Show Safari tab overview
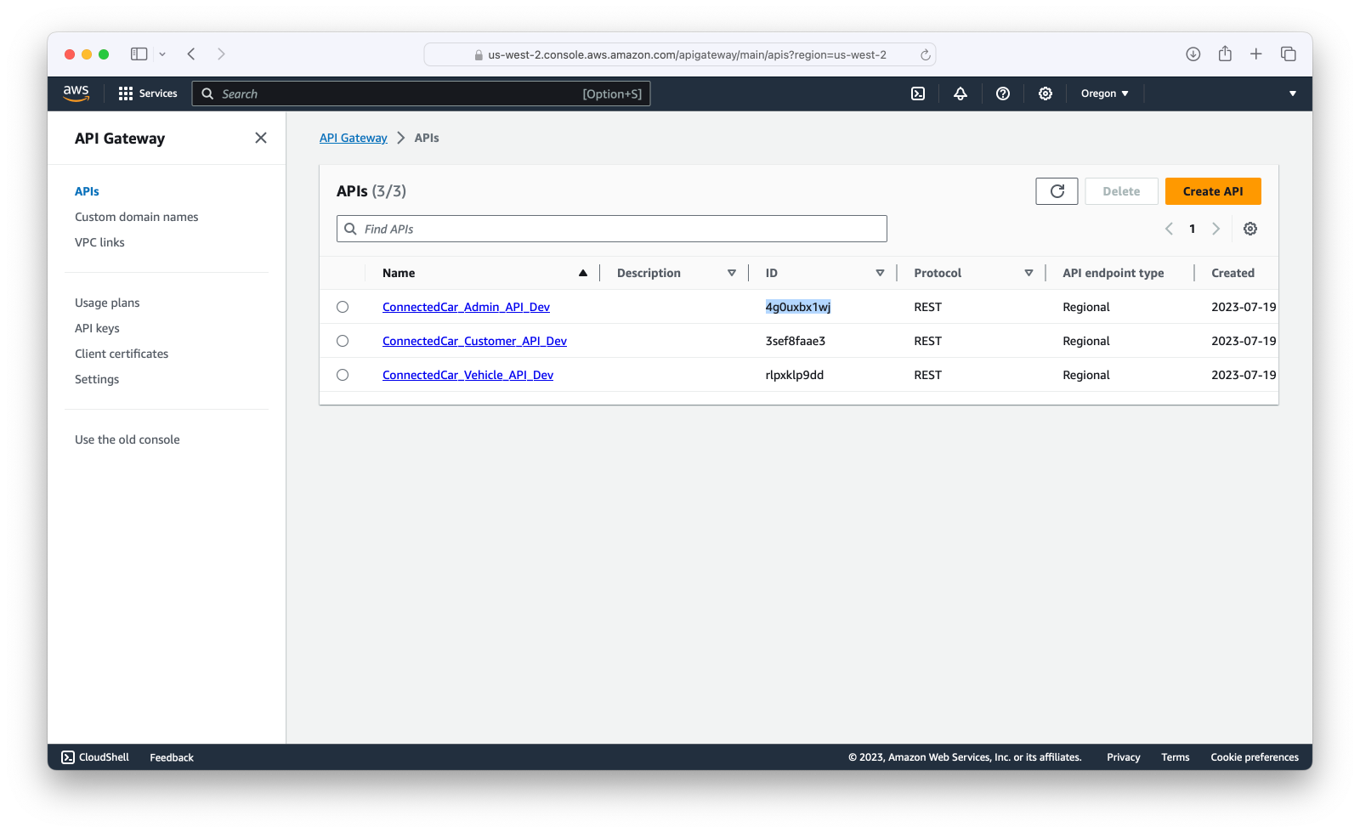 coord(1289,54)
